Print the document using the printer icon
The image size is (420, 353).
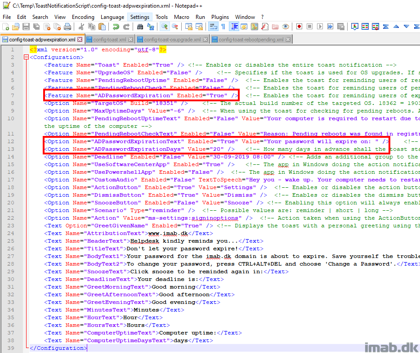click(x=67, y=27)
